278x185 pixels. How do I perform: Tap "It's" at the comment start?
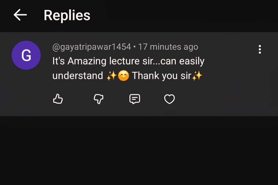58,61
